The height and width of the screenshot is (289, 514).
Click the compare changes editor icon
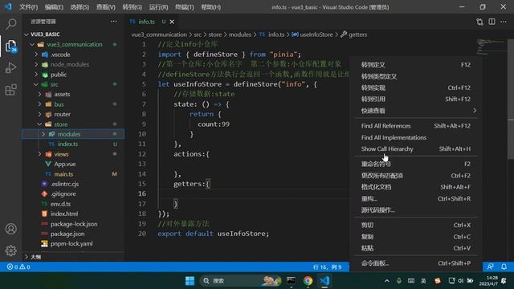pyautogui.click(x=479, y=22)
